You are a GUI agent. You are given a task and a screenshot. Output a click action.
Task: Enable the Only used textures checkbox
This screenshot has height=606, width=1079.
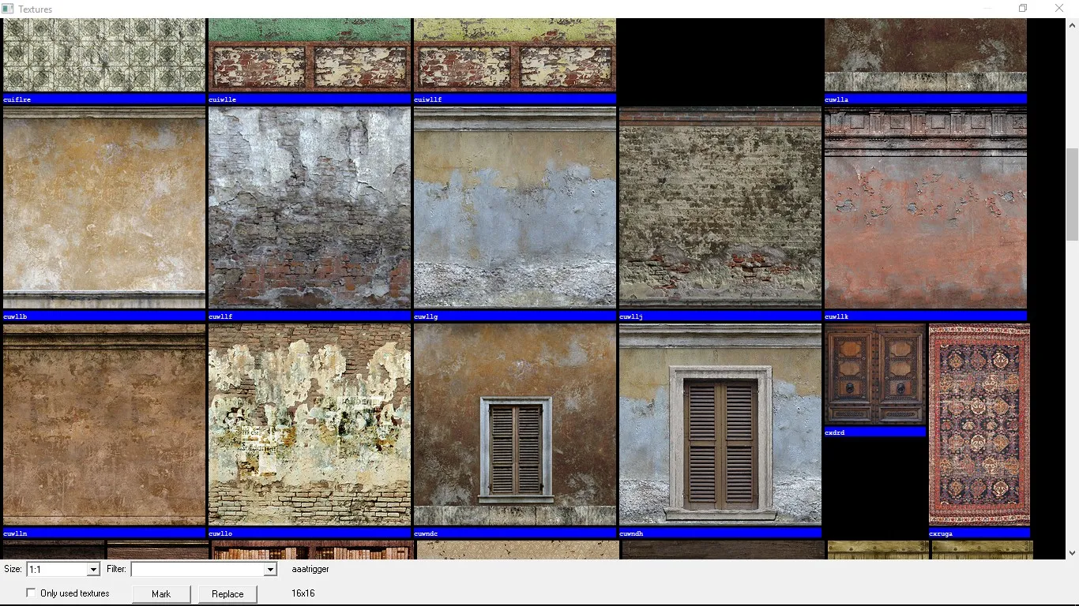point(32,593)
